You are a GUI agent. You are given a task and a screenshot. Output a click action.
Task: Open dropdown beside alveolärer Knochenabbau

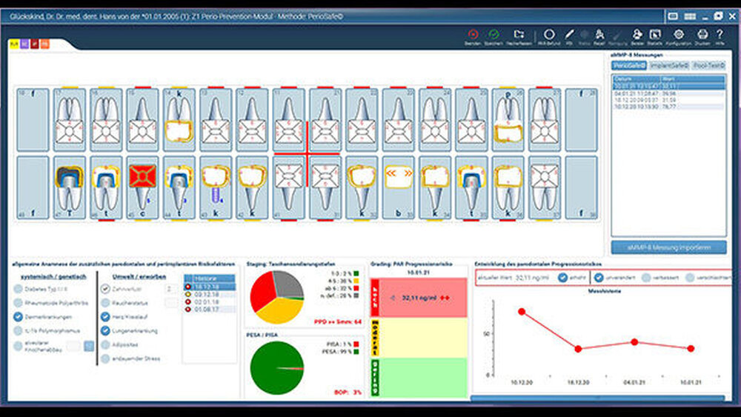tap(89, 346)
